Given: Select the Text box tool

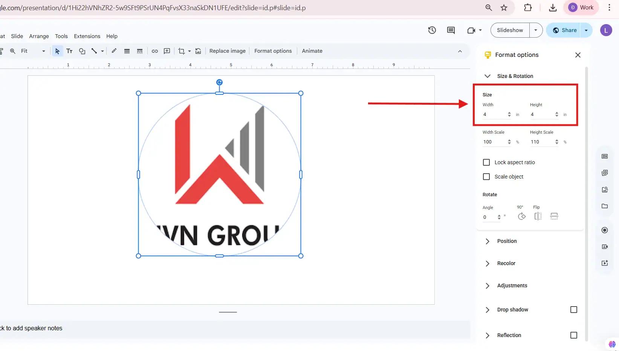Looking at the screenshot, I should tap(69, 51).
